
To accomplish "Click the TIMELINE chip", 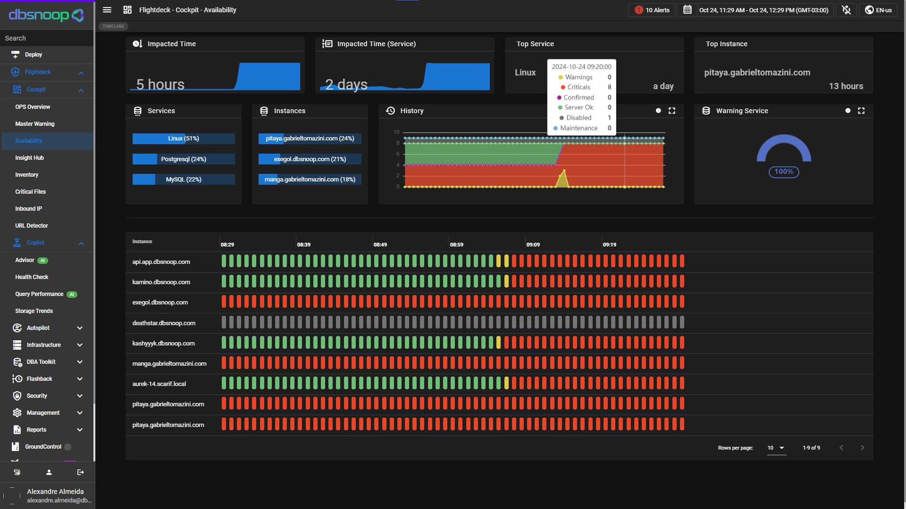I will [x=113, y=26].
